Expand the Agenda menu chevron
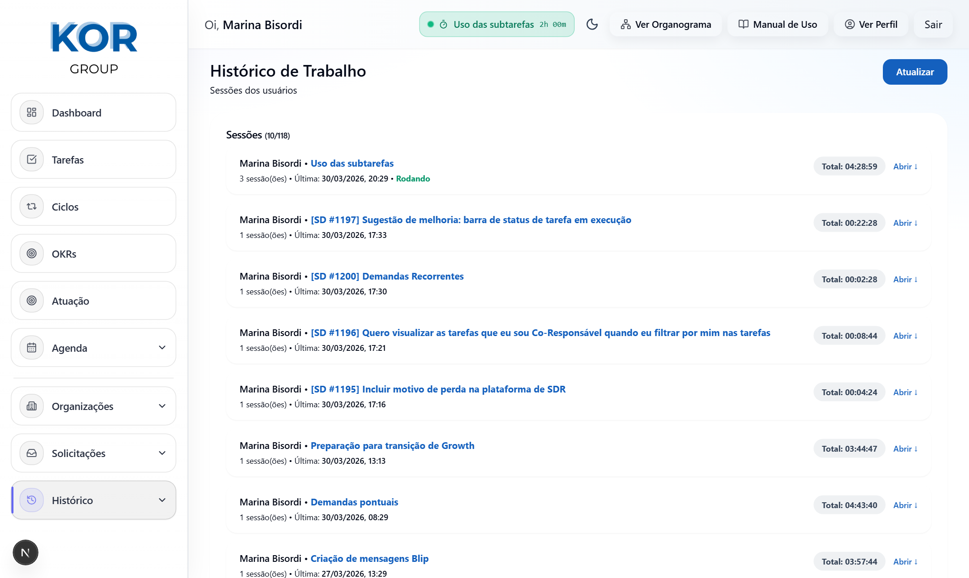 pyautogui.click(x=162, y=348)
